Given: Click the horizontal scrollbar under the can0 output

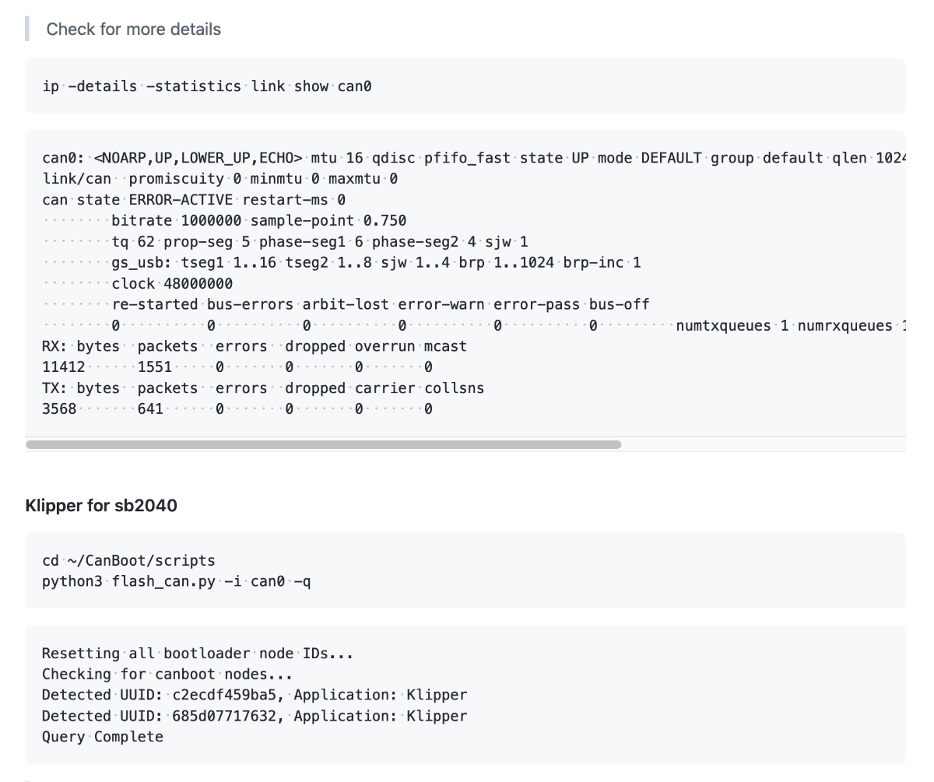Looking at the screenshot, I should (x=324, y=445).
